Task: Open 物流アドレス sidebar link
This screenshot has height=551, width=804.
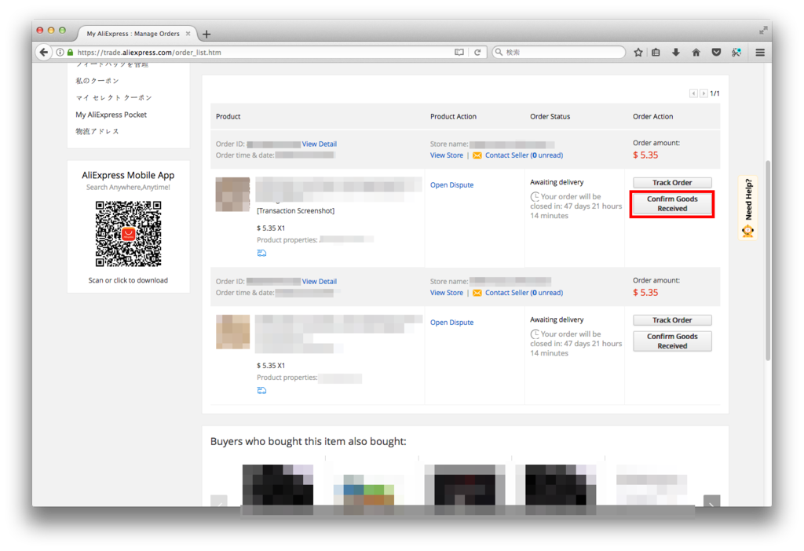Action: 97,131
